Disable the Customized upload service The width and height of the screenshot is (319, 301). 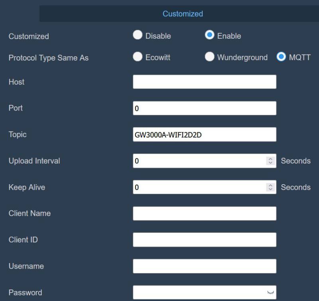pyautogui.click(x=138, y=35)
